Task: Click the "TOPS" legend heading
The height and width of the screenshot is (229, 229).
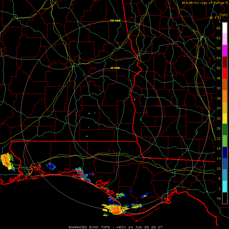Action: tap(224, 15)
